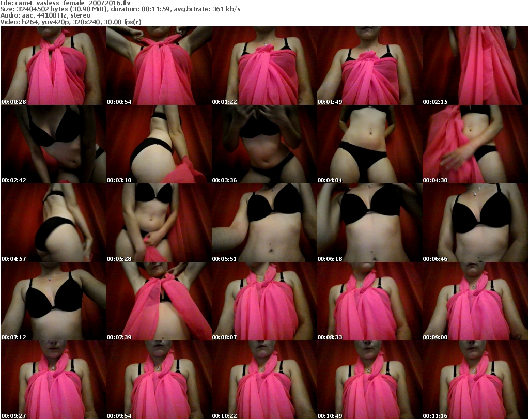The width and height of the screenshot is (529, 419).
Task: Select the frame marked 00:10:22
Action: [264, 380]
